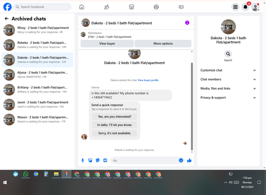The height and width of the screenshot is (195, 266).
Task: Open Brittany's archived chat
Action: coord(37,90)
